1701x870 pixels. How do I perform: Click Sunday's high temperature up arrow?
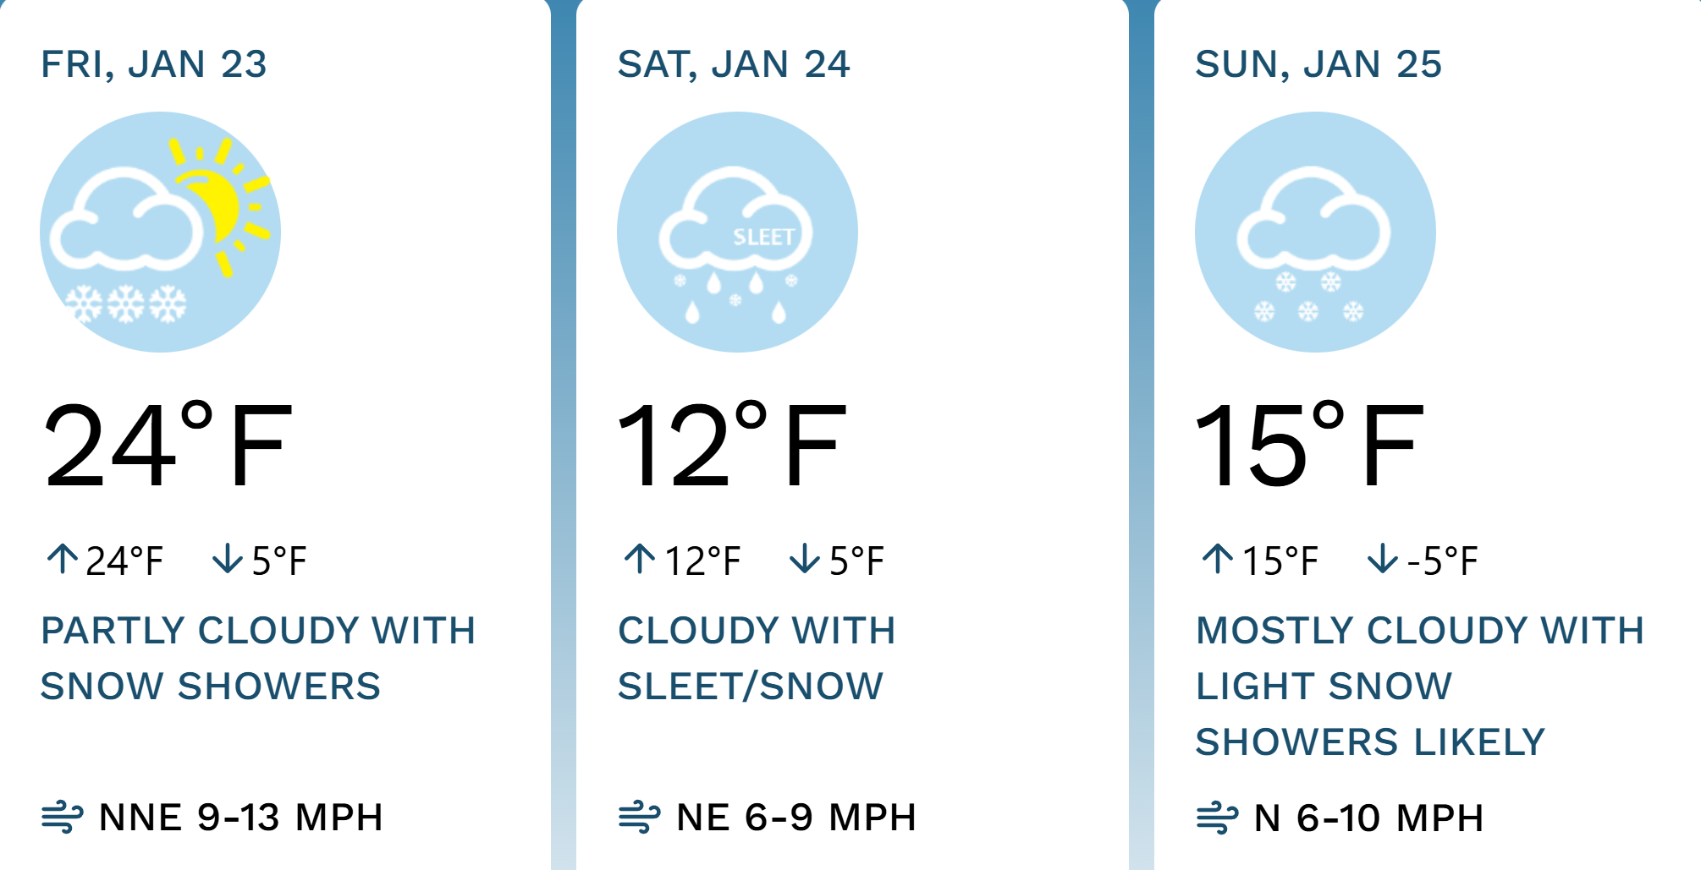pyautogui.click(x=1218, y=559)
